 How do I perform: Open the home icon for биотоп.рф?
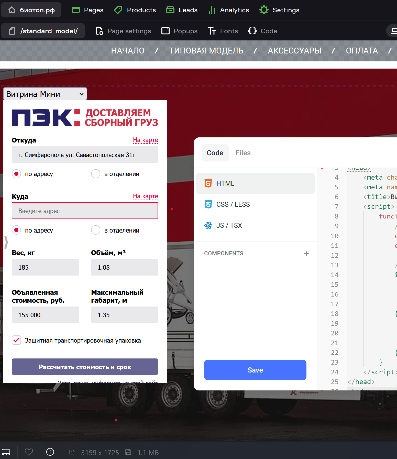[12, 10]
